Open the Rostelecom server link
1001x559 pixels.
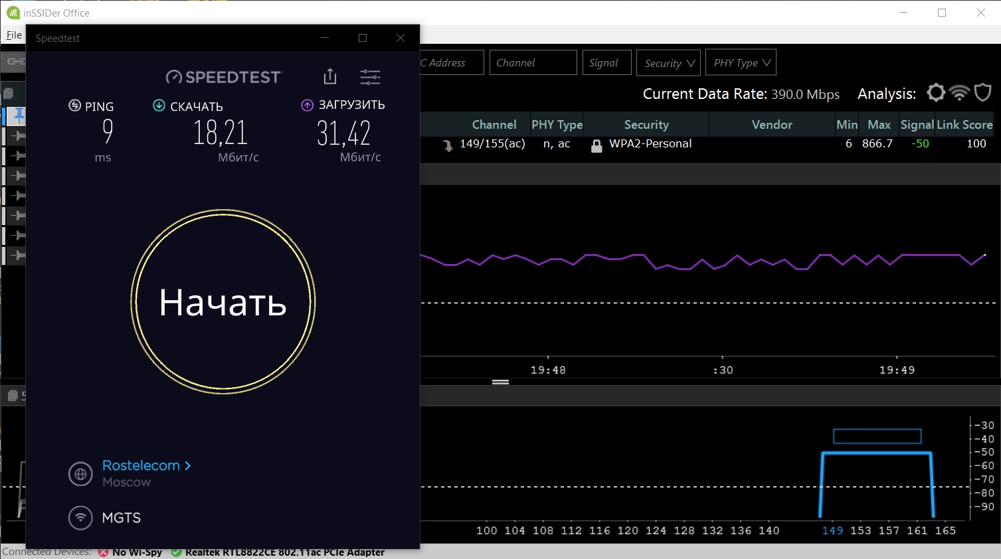[x=146, y=465]
